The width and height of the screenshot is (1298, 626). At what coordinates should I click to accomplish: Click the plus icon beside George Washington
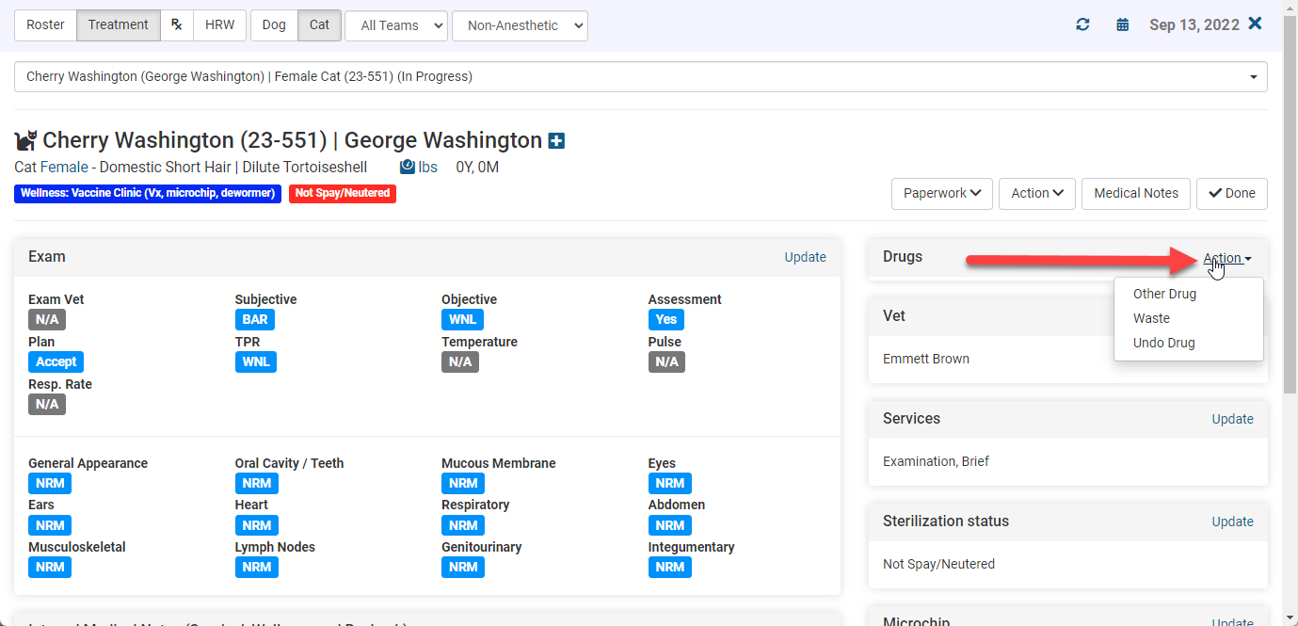556,141
